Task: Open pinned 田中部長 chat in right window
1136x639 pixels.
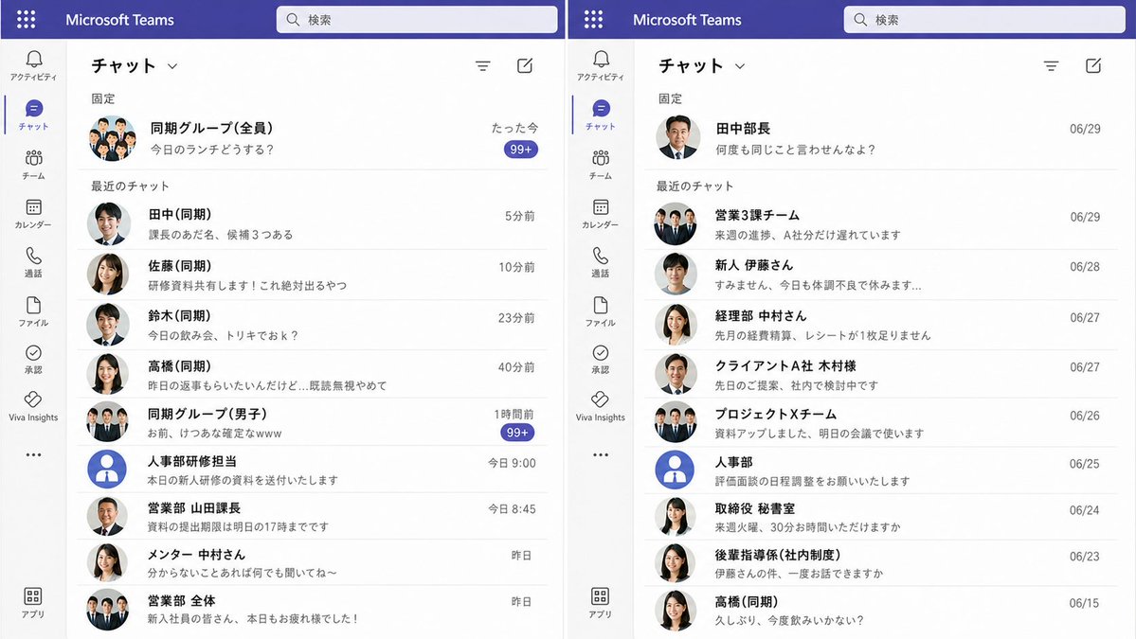Action: coord(880,138)
